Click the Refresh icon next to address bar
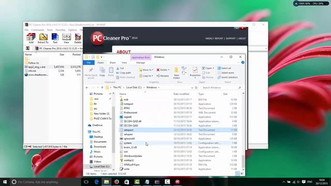The width and height of the screenshot is (331, 186). [197, 87]
